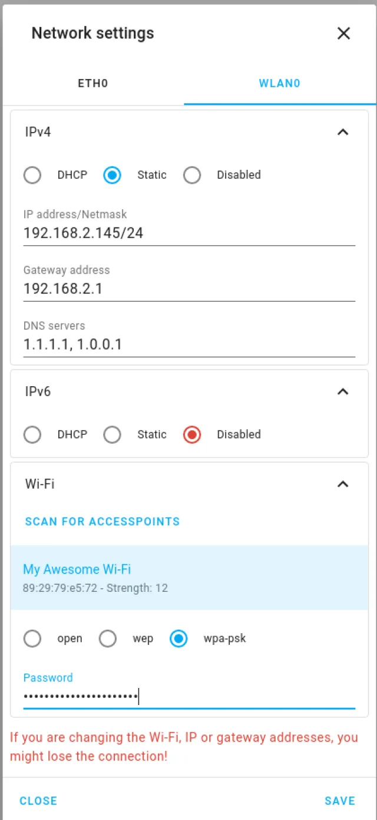Select DHCP for IPv4
The width and height of the screenshot is (377, 820).
[x=32, y=175]
